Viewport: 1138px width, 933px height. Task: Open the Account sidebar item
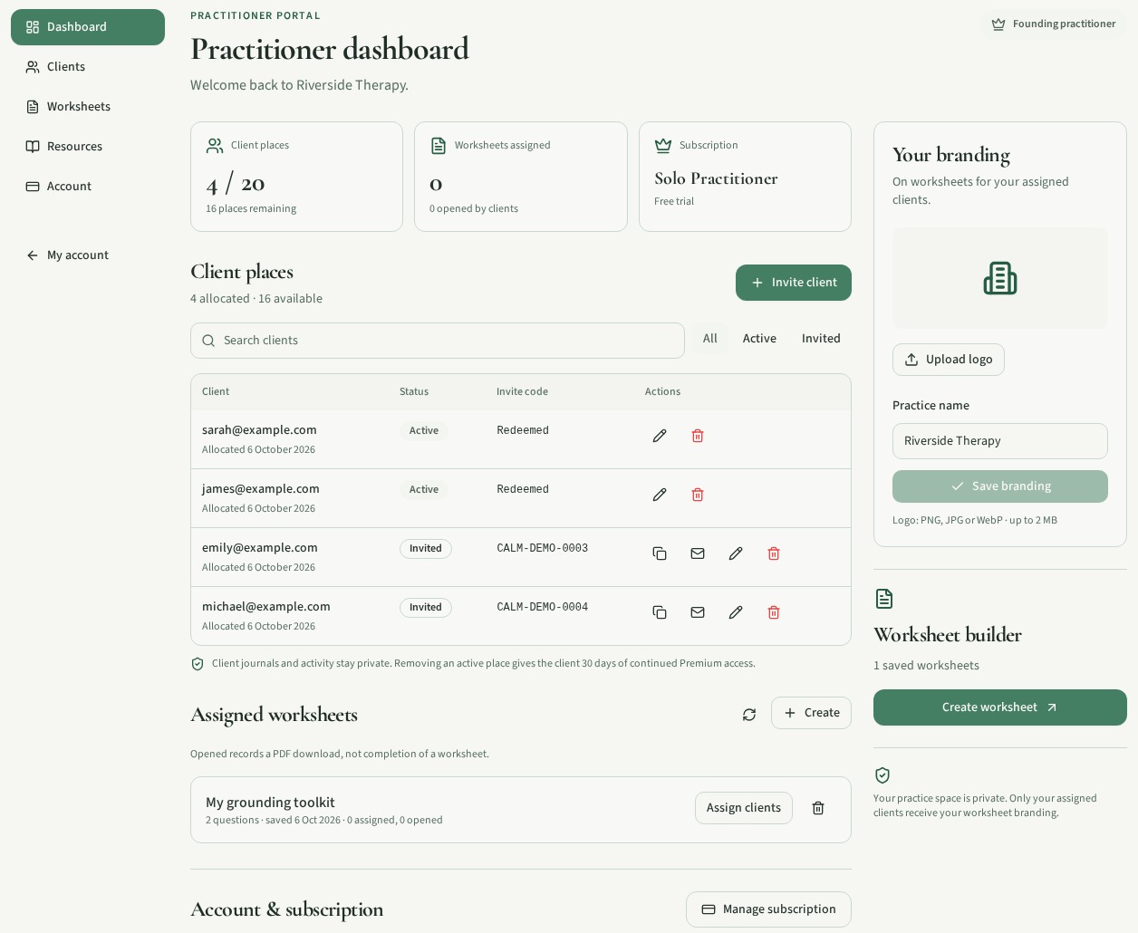[x=88, y=187]
